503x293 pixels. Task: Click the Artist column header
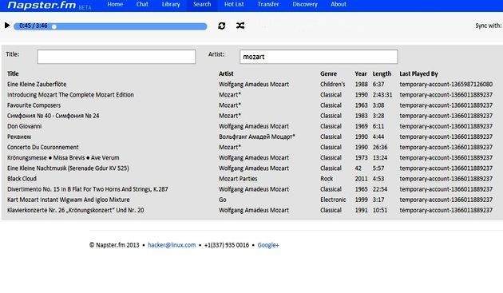(226, 73)
